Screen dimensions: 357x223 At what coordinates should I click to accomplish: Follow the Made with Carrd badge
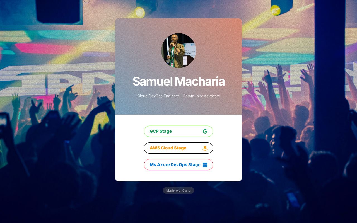(178, 190)
